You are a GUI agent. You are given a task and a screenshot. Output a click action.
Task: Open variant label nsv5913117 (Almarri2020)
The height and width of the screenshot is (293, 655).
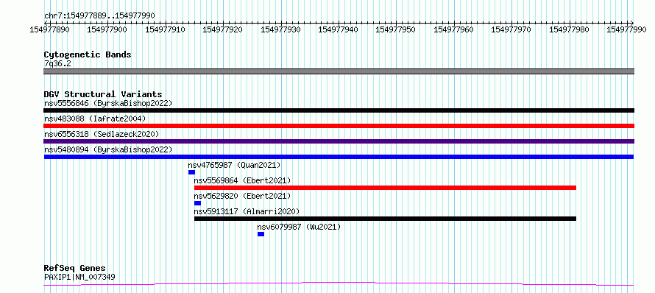247,211
